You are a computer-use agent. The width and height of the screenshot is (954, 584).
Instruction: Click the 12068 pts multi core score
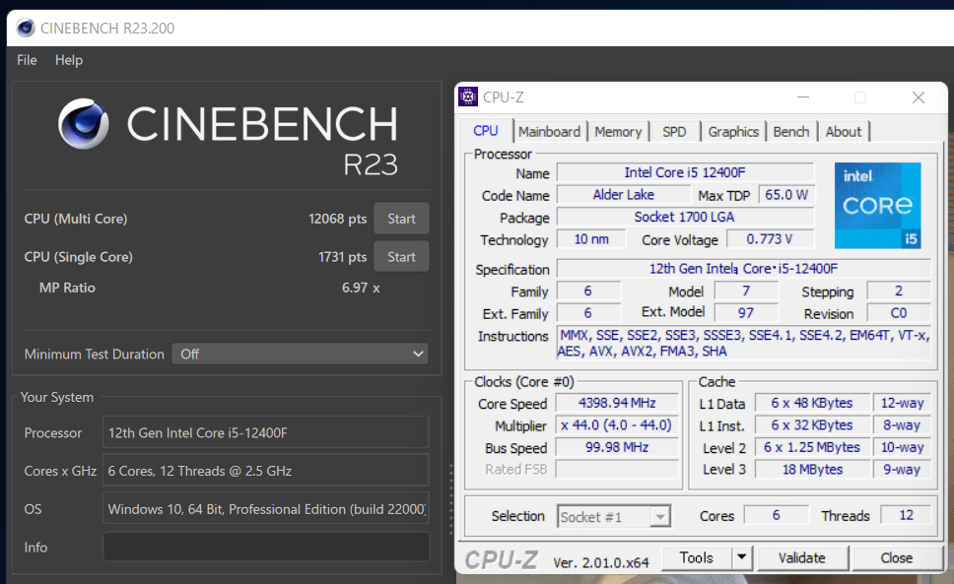(x=337, y=219)
